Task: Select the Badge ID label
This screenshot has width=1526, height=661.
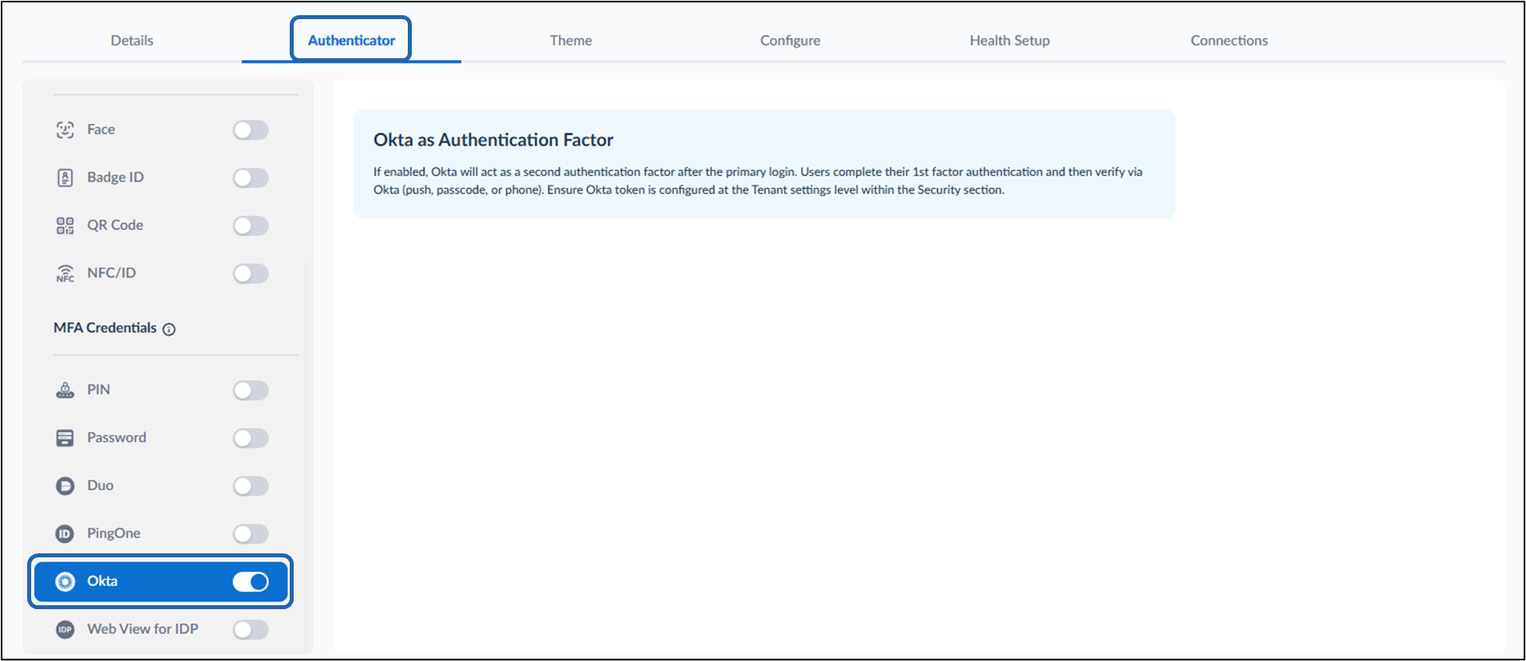Action: pos(116,177)
